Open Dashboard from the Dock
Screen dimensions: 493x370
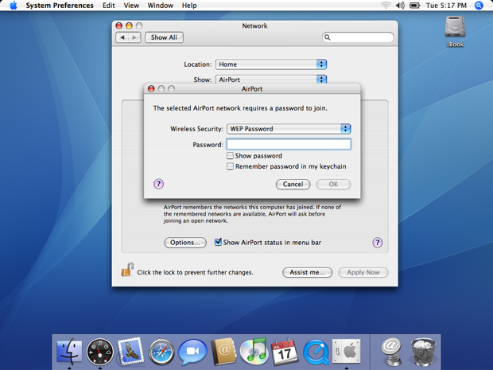point(100,352)
